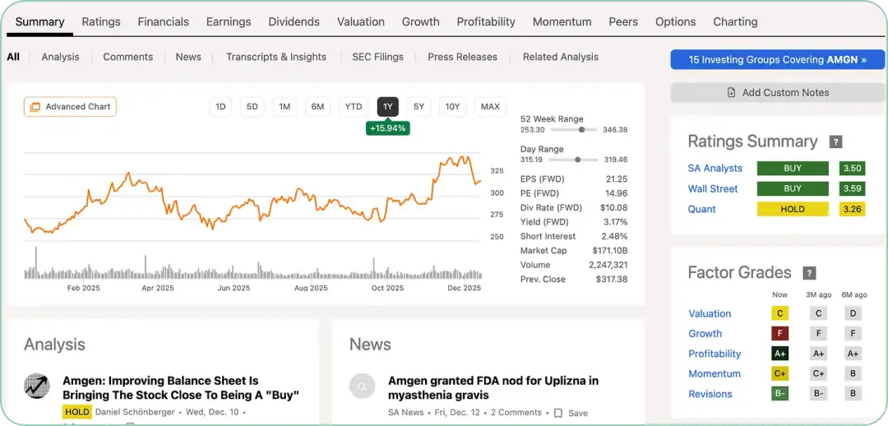The width and height of the screenshot is (888, 426).
Task: Click Add Custom Notes button
Action: point(778,92)
